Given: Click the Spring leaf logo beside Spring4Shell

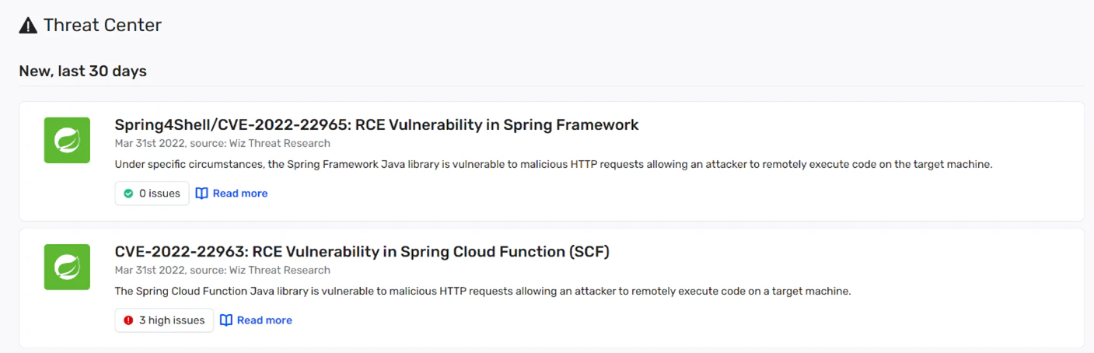Looking at the screenshot, I should pyautogui.click(x=67, y=140).
